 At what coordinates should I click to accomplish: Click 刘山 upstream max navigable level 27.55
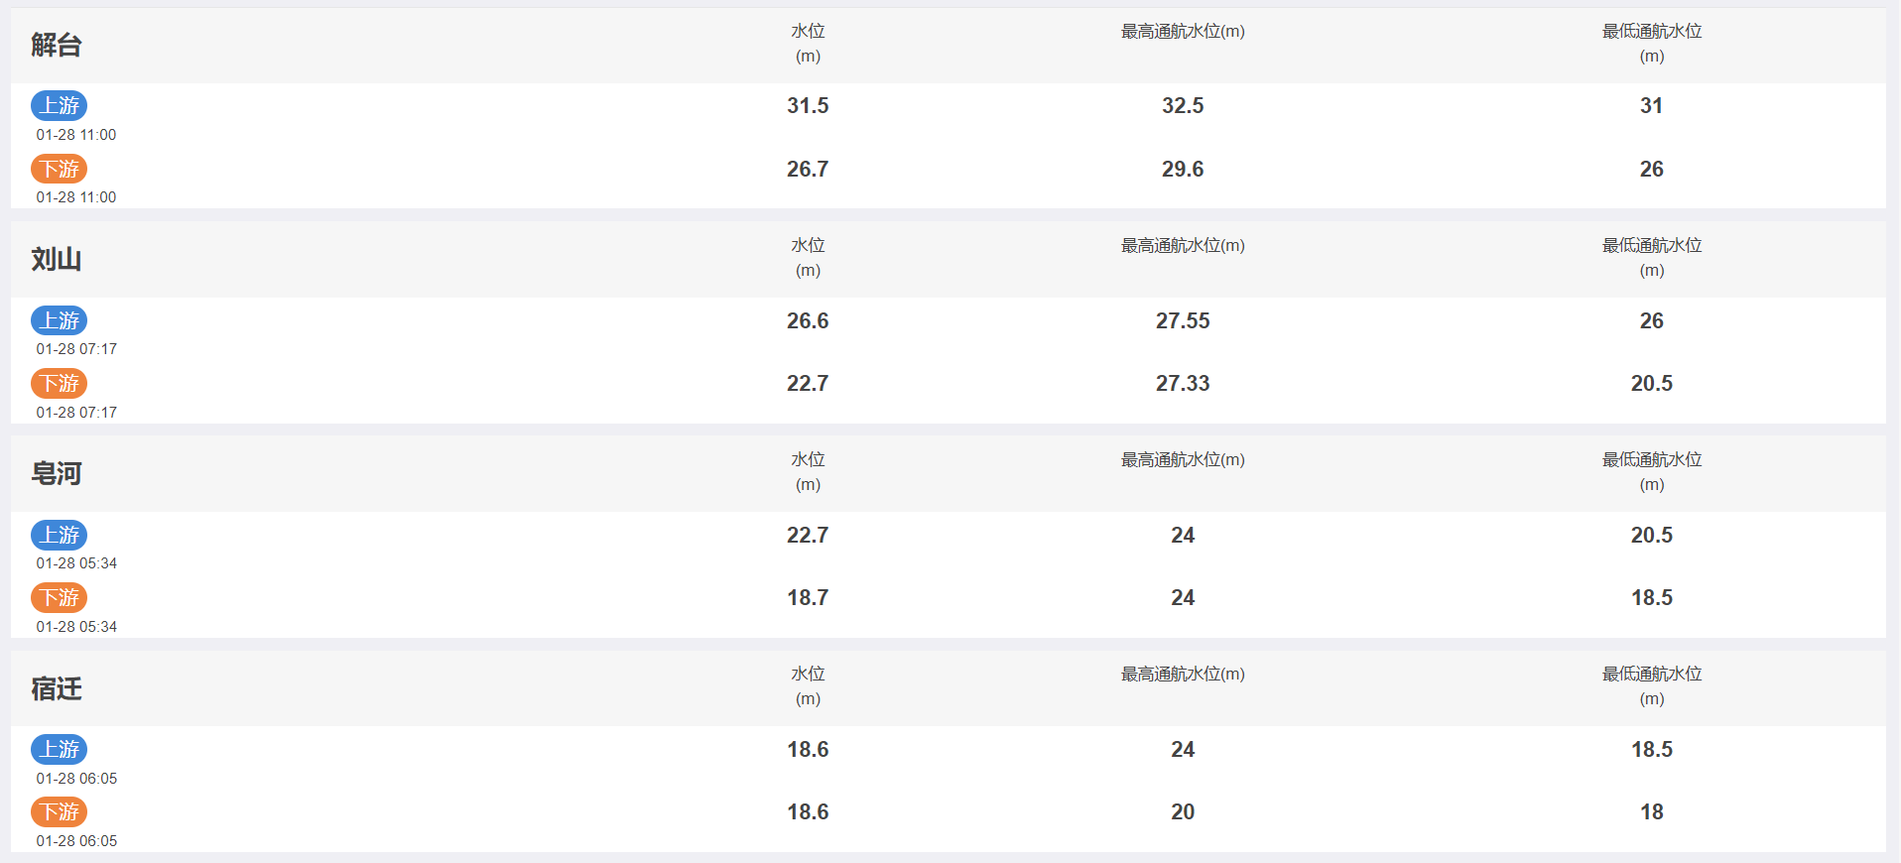click(1183, 320)
